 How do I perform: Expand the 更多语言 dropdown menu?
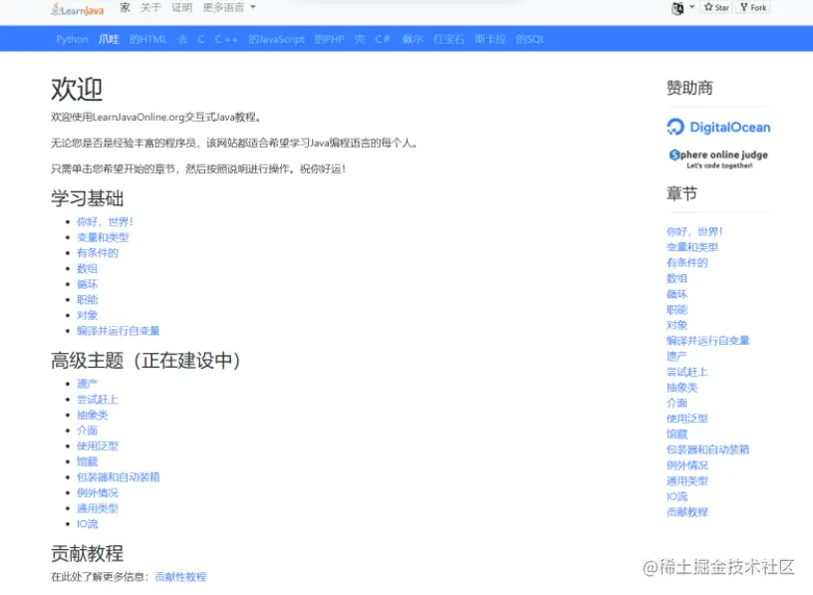click(229, 8)
